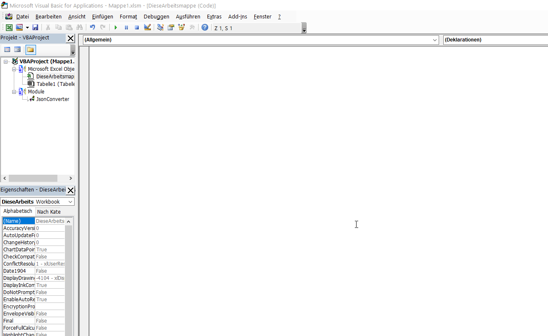The image size is (548, 336).
Task: Undo the last action with the undo arrow
Action: coord(92,28)
